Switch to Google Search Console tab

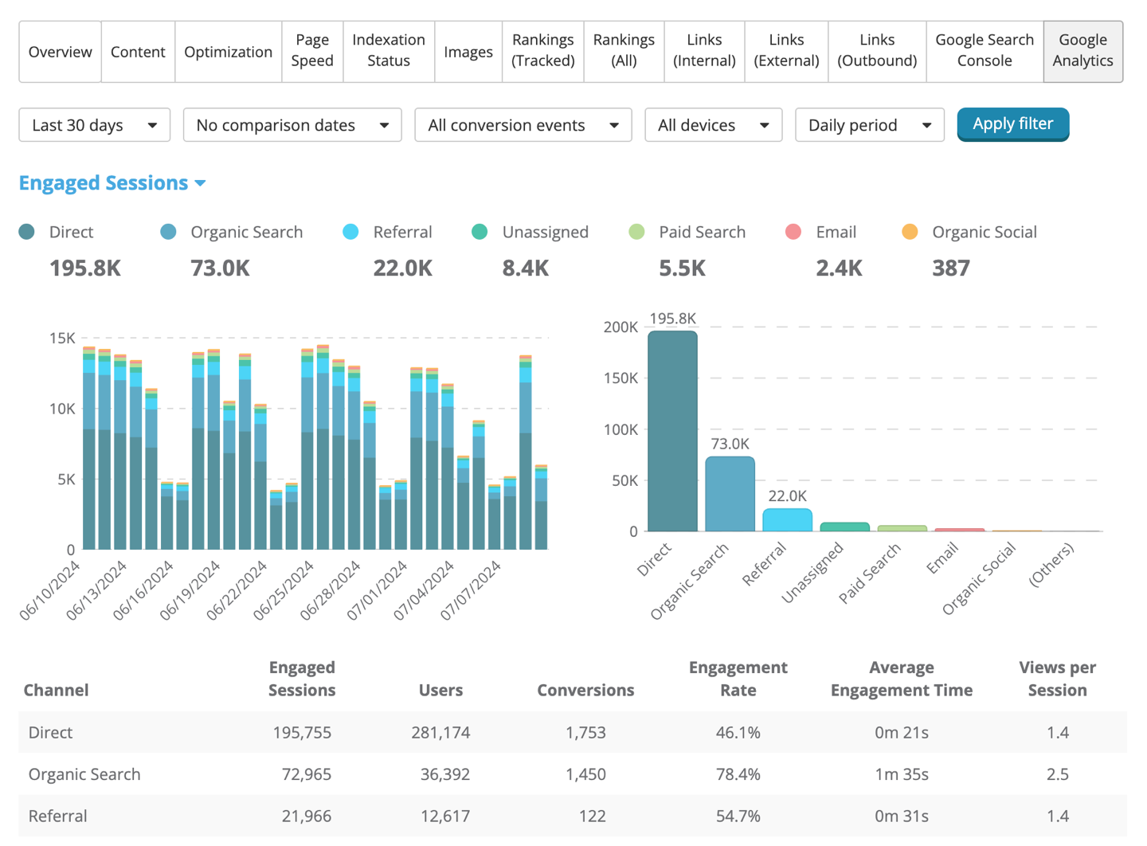[x=985, y=52]
